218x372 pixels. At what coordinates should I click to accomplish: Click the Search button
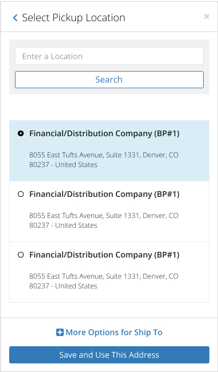pyautogui.click(x=109, y=80)
